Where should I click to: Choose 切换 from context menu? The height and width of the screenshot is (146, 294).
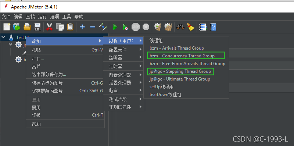[x=65, y=115]
